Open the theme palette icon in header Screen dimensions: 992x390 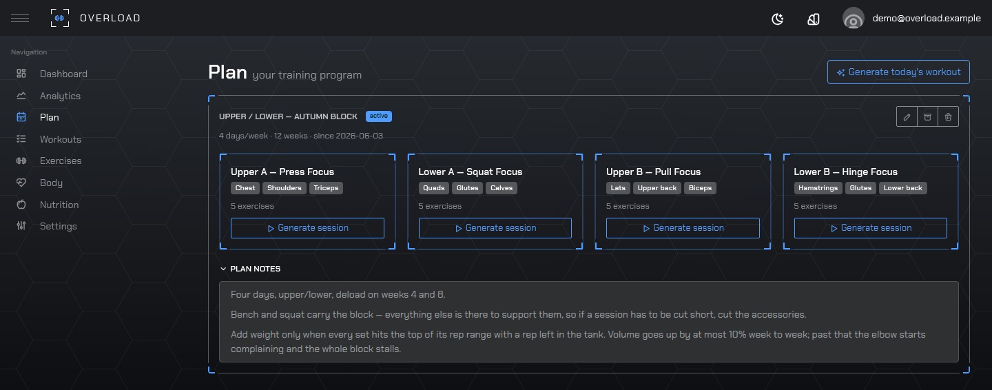pos(814,19)
